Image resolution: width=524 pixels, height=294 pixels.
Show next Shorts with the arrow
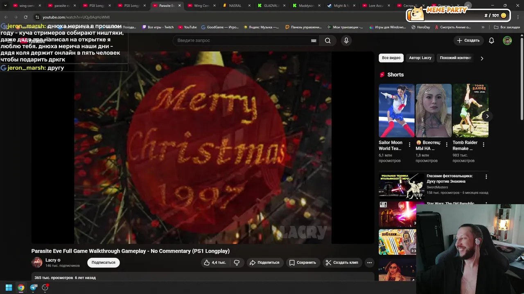pos(487,116)
